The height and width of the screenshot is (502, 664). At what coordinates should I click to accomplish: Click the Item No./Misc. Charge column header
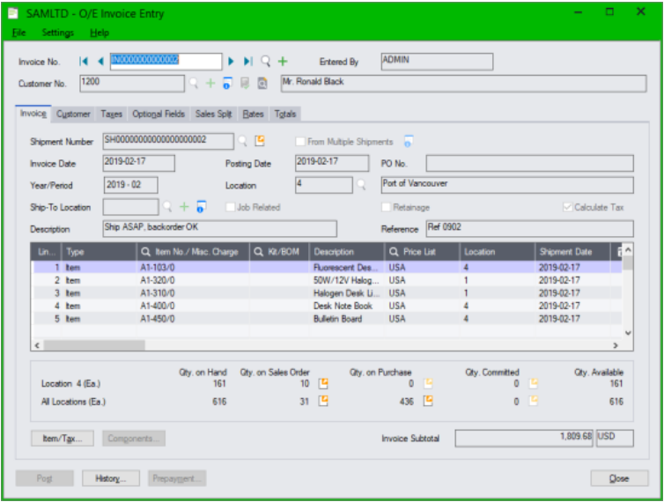tap(193, 252)
